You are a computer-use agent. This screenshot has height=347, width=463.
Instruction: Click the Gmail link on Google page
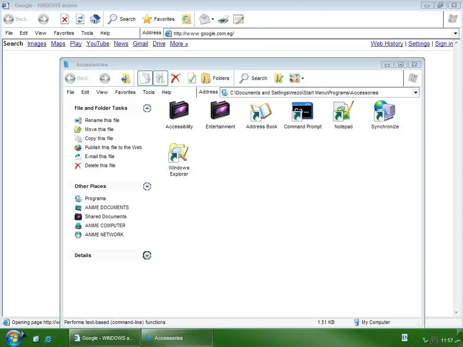[141, 44]
